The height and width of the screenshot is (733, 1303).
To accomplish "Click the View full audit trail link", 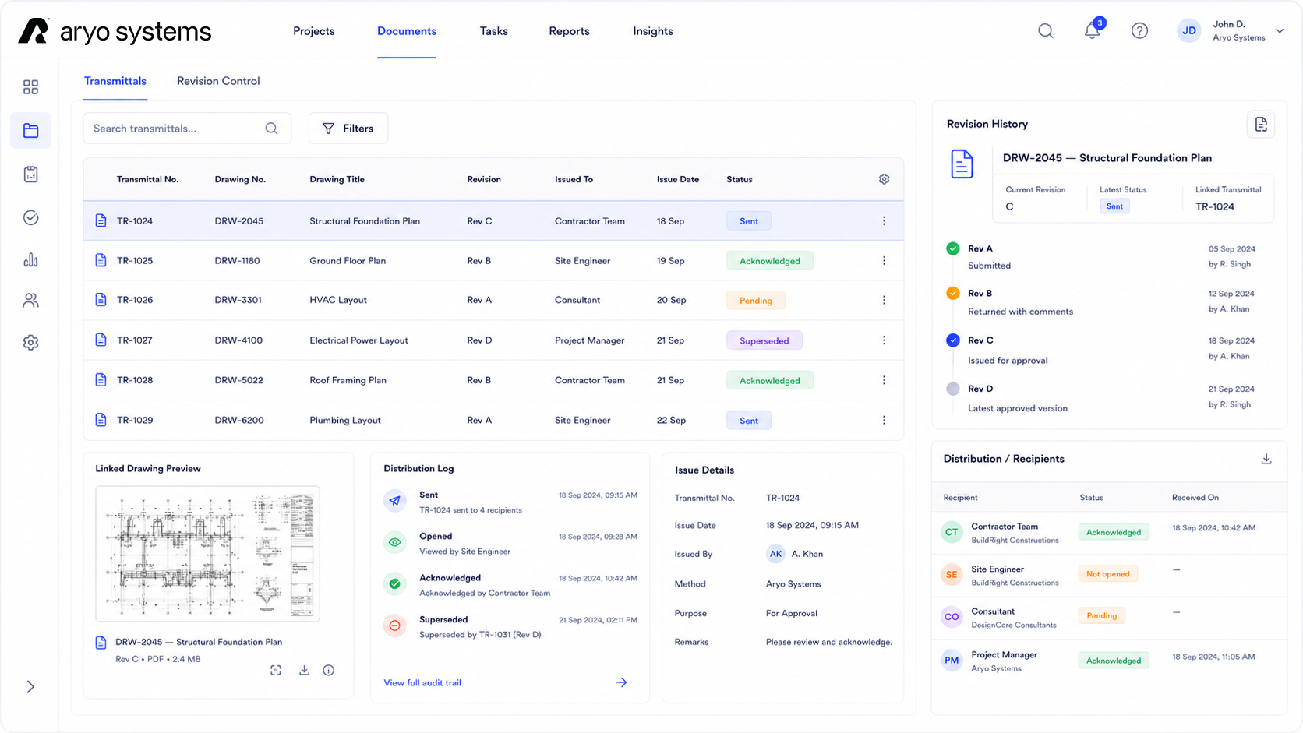I will click(x=422, y=682).
